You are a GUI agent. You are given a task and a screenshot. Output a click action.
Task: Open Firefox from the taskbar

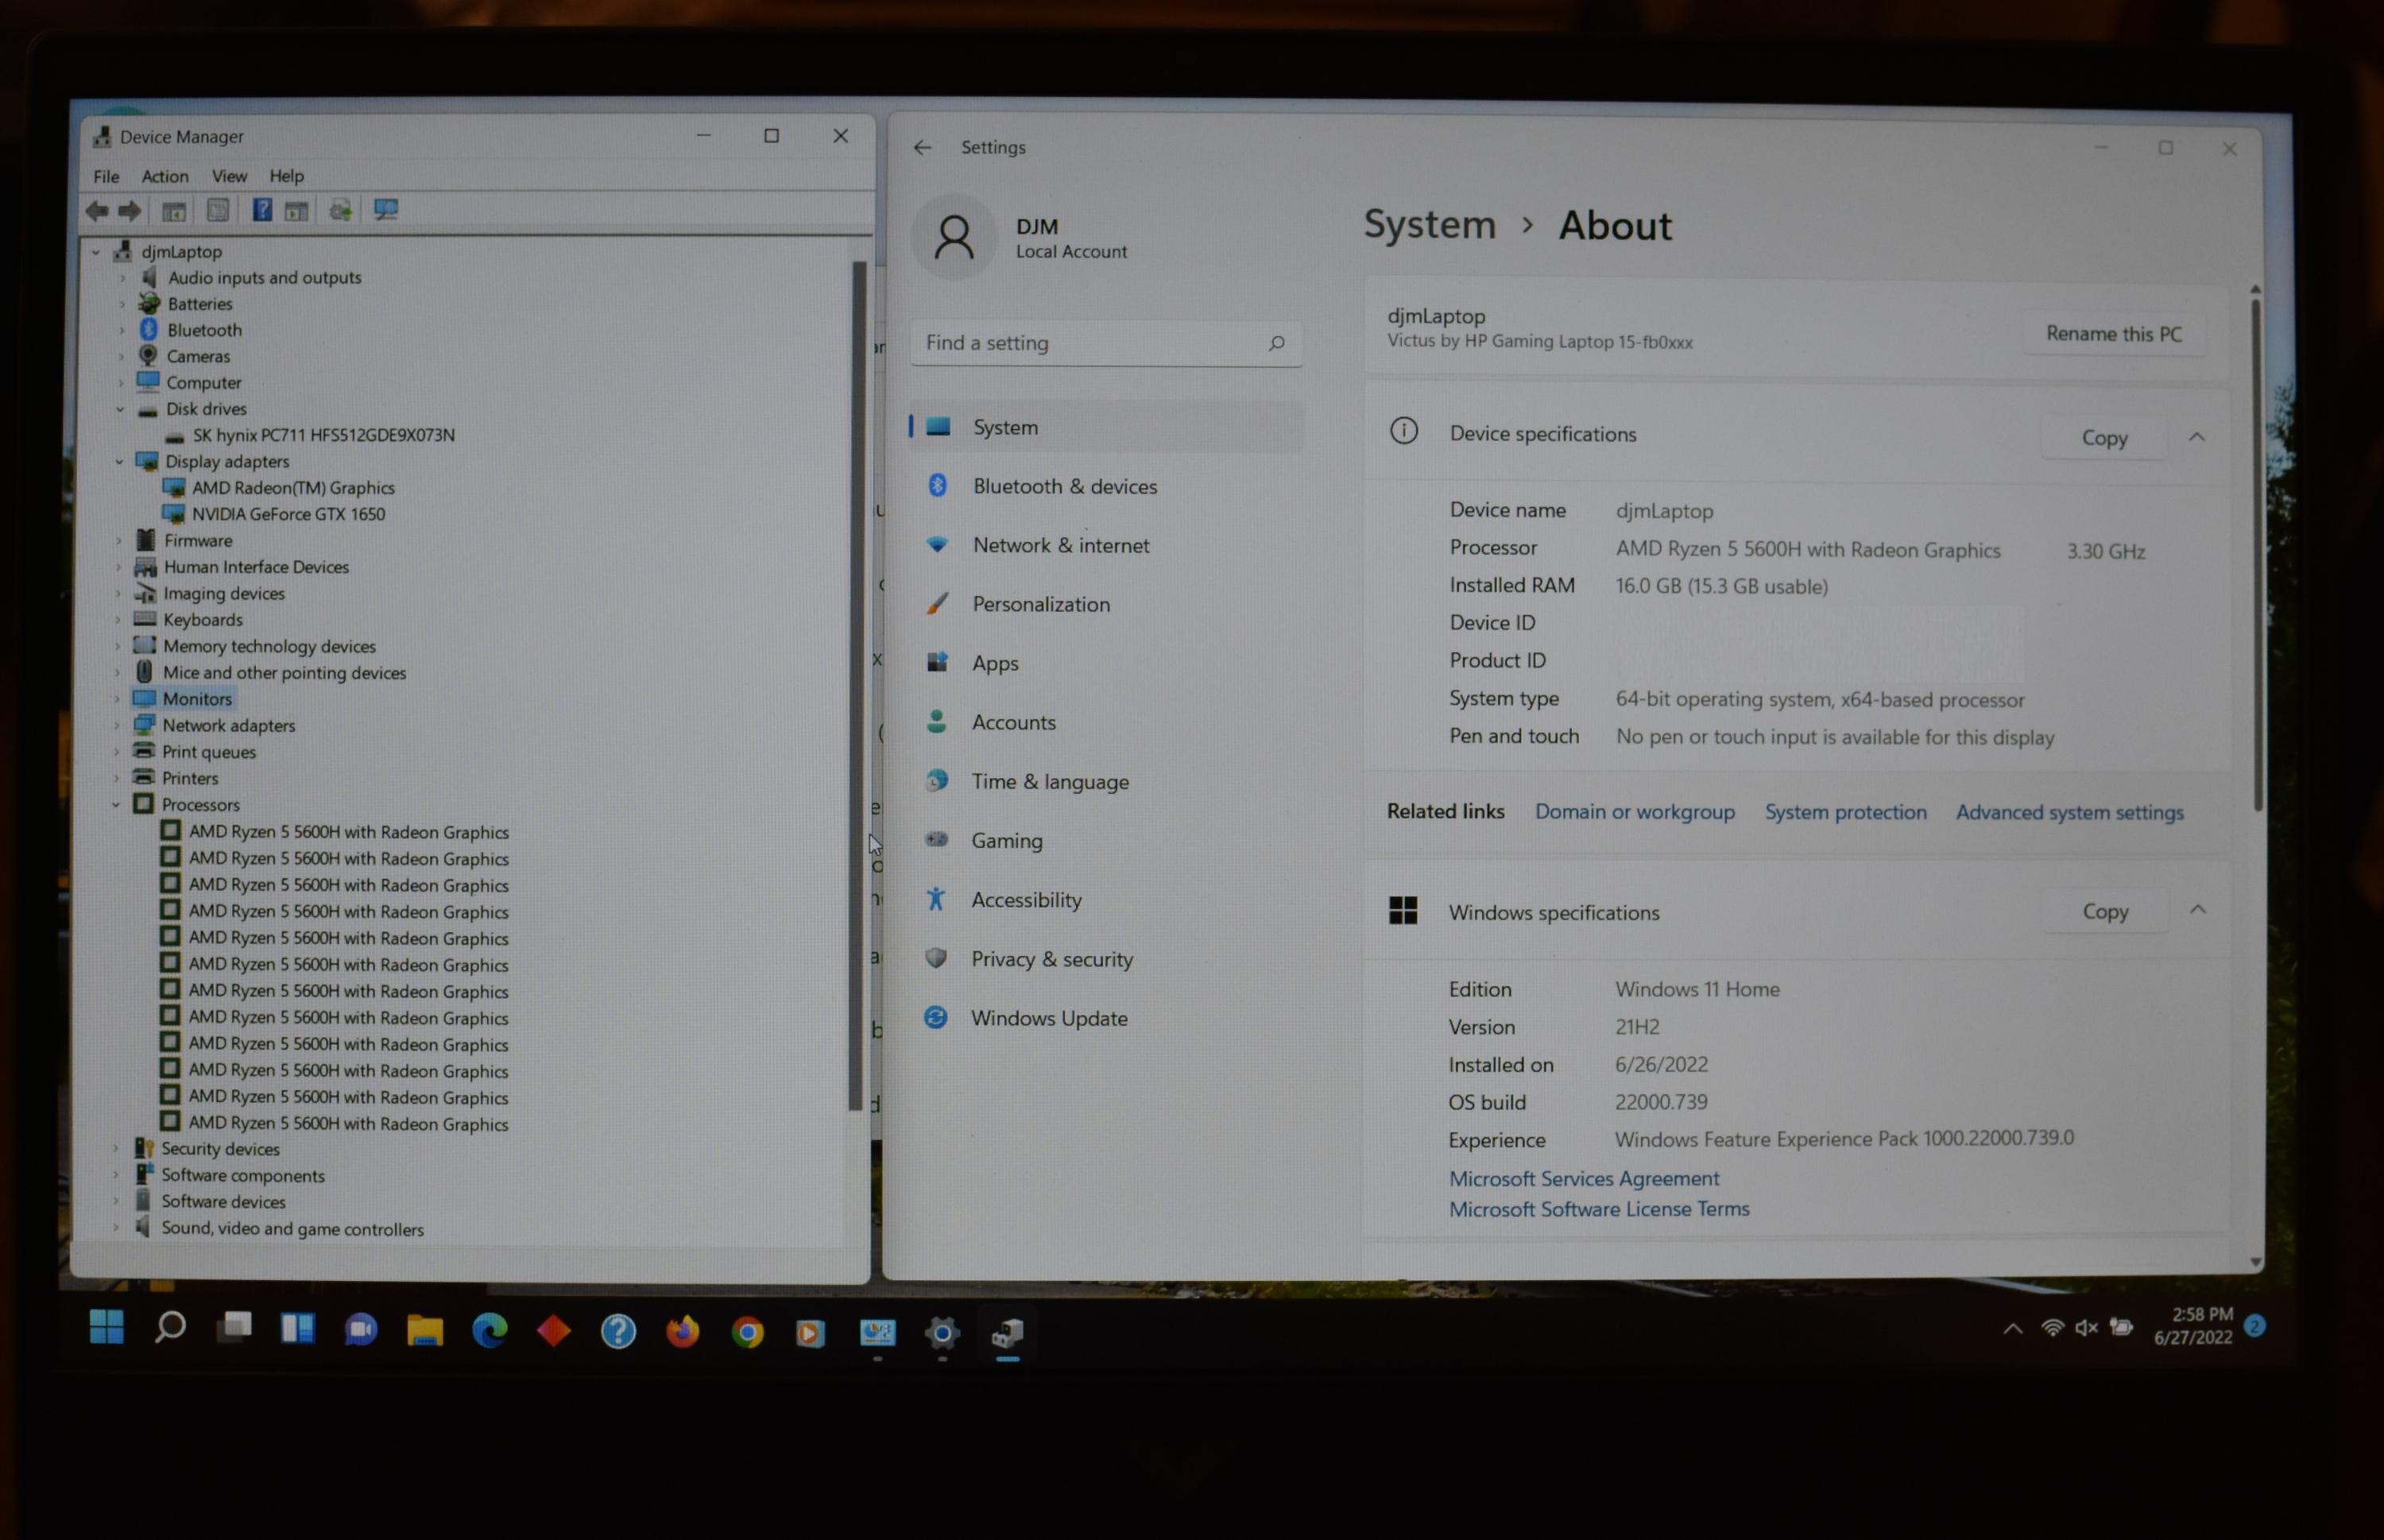pyautogui.click(x=682, y=1331)
